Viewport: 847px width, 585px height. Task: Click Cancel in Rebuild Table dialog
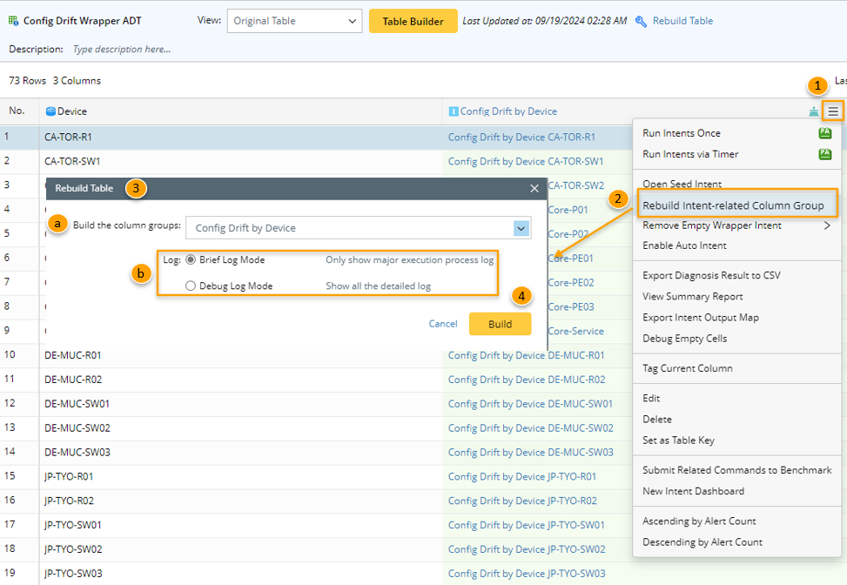pos(443,324)
